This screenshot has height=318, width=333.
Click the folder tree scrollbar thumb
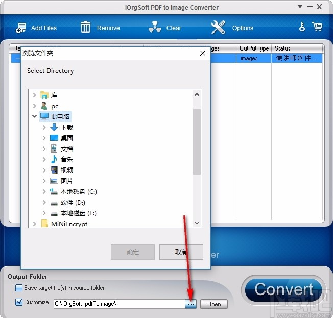point(197,142)
